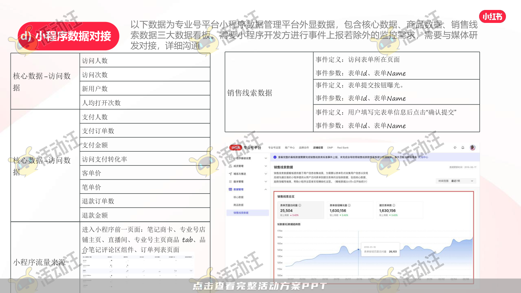The image size is (521, 293).
Task: Click the 小程序流量来源 row header
Action: (45, 257)
